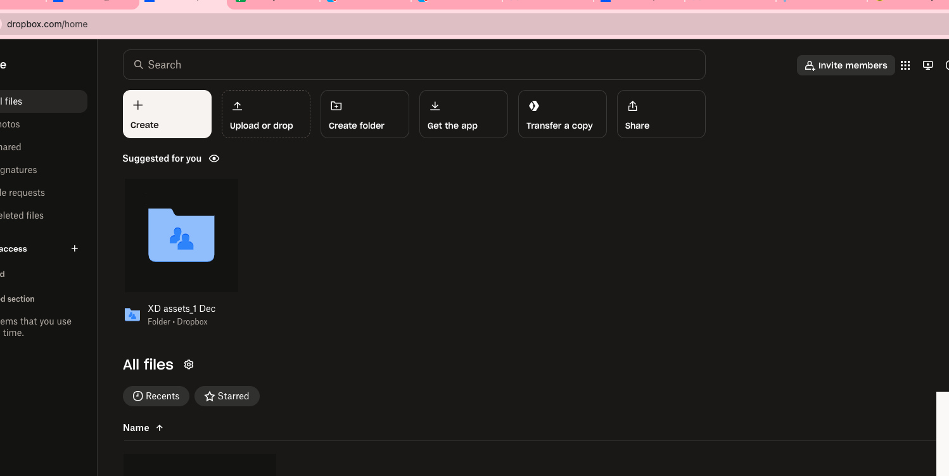Image resolution: width=949 pixels, height=476 pixels.
Task: Click the Upload or drop tile
Action: point(266,114)
